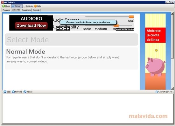
Task: Click the Convert New File icon
Action: tap(157, 92)
